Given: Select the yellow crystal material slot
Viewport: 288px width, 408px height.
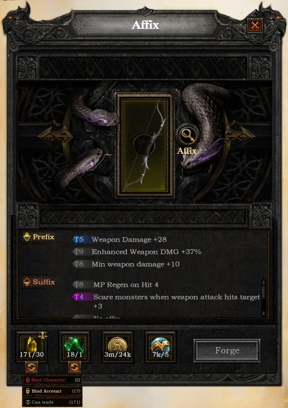Looking at the screenshot, I should coord(32,346).
